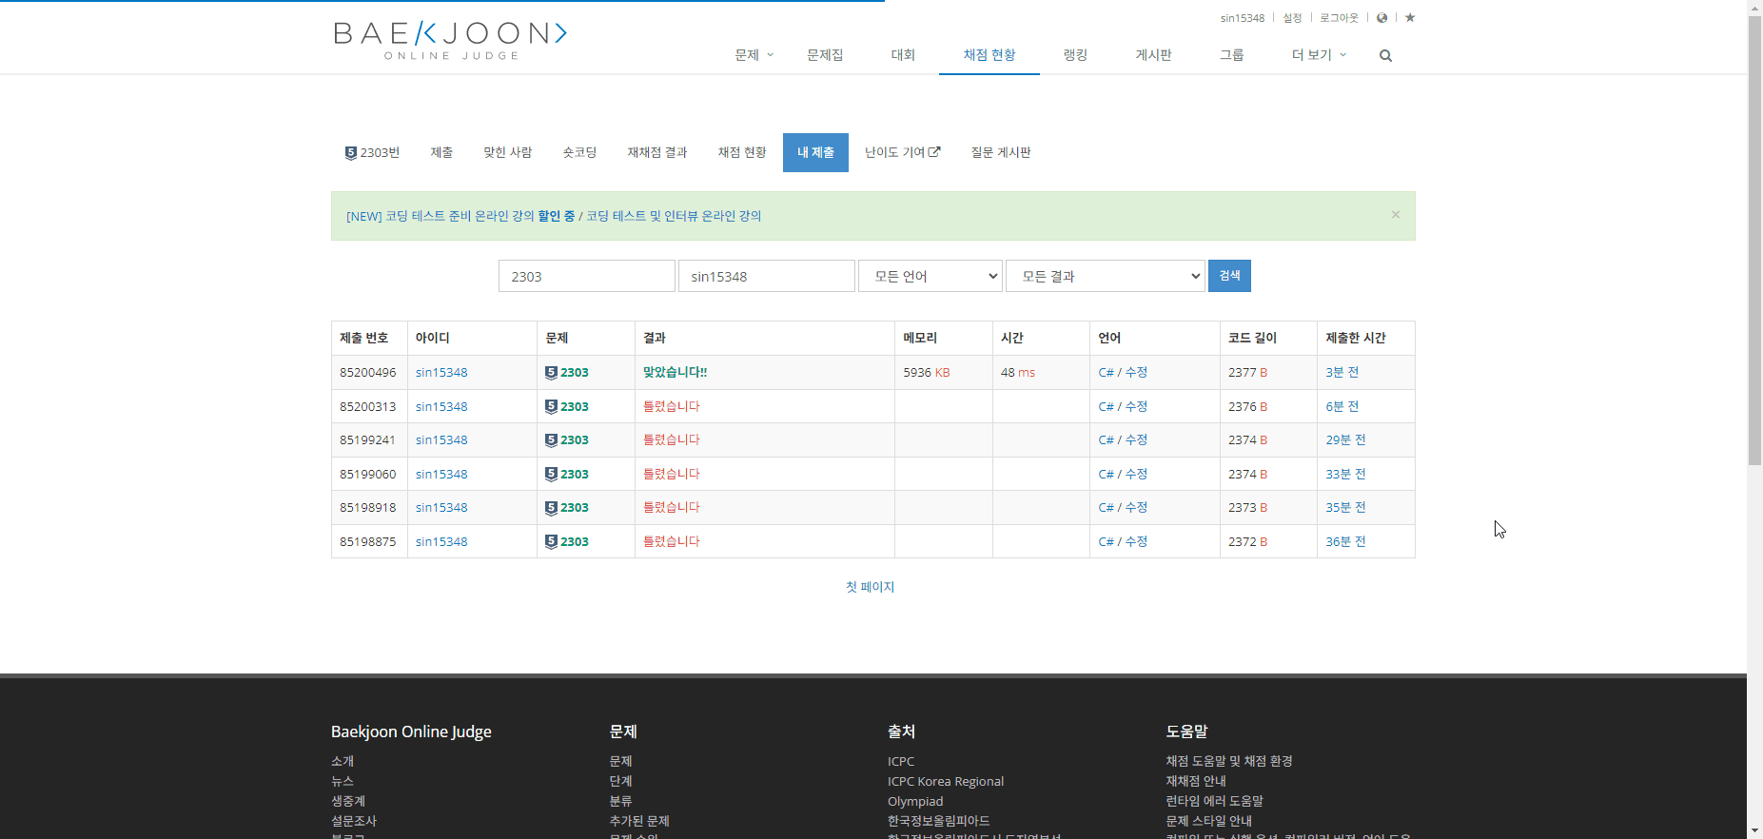Click 틀렸습니다 result in row 85200313
Screen dimensions: 1763x839
(672, 406)
